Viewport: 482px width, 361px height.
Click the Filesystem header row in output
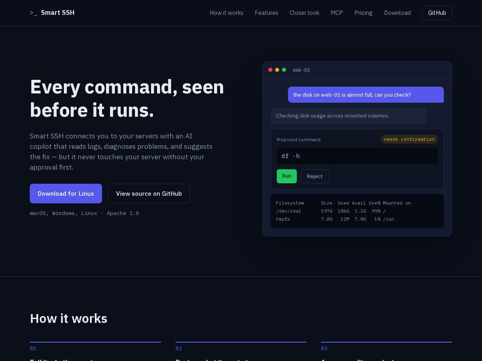coord(343,203)
